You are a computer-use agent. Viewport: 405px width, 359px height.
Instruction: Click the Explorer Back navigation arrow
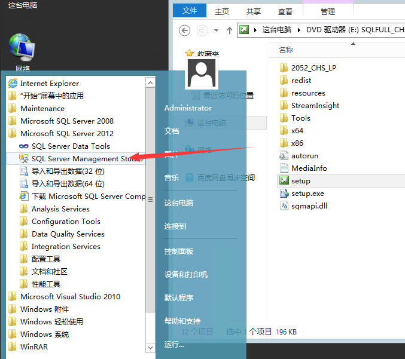point(184,30)
